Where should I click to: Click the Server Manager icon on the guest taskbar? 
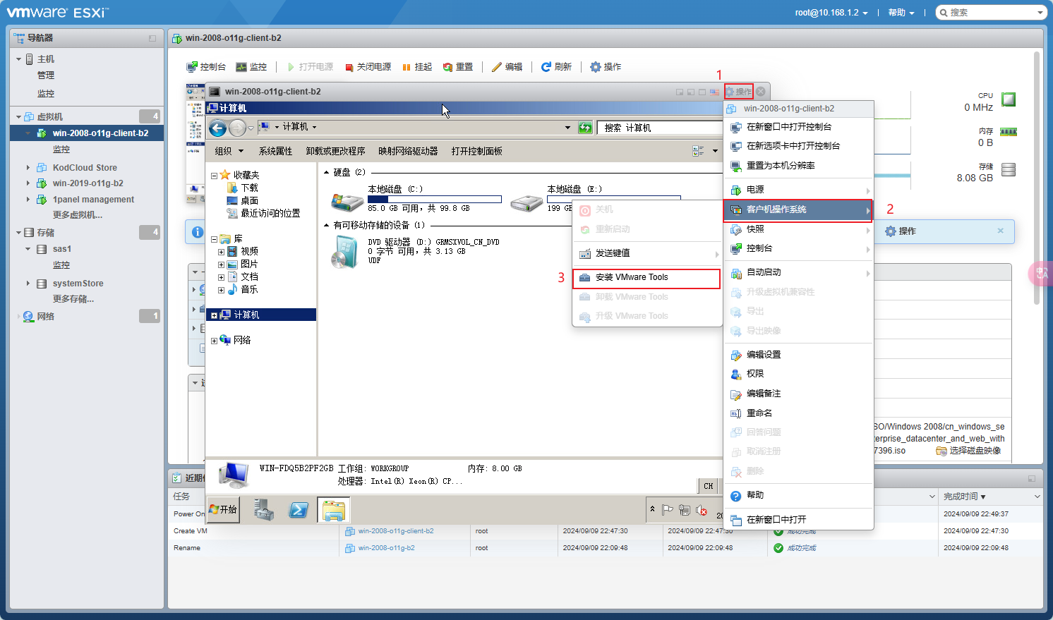coord(264,509)
